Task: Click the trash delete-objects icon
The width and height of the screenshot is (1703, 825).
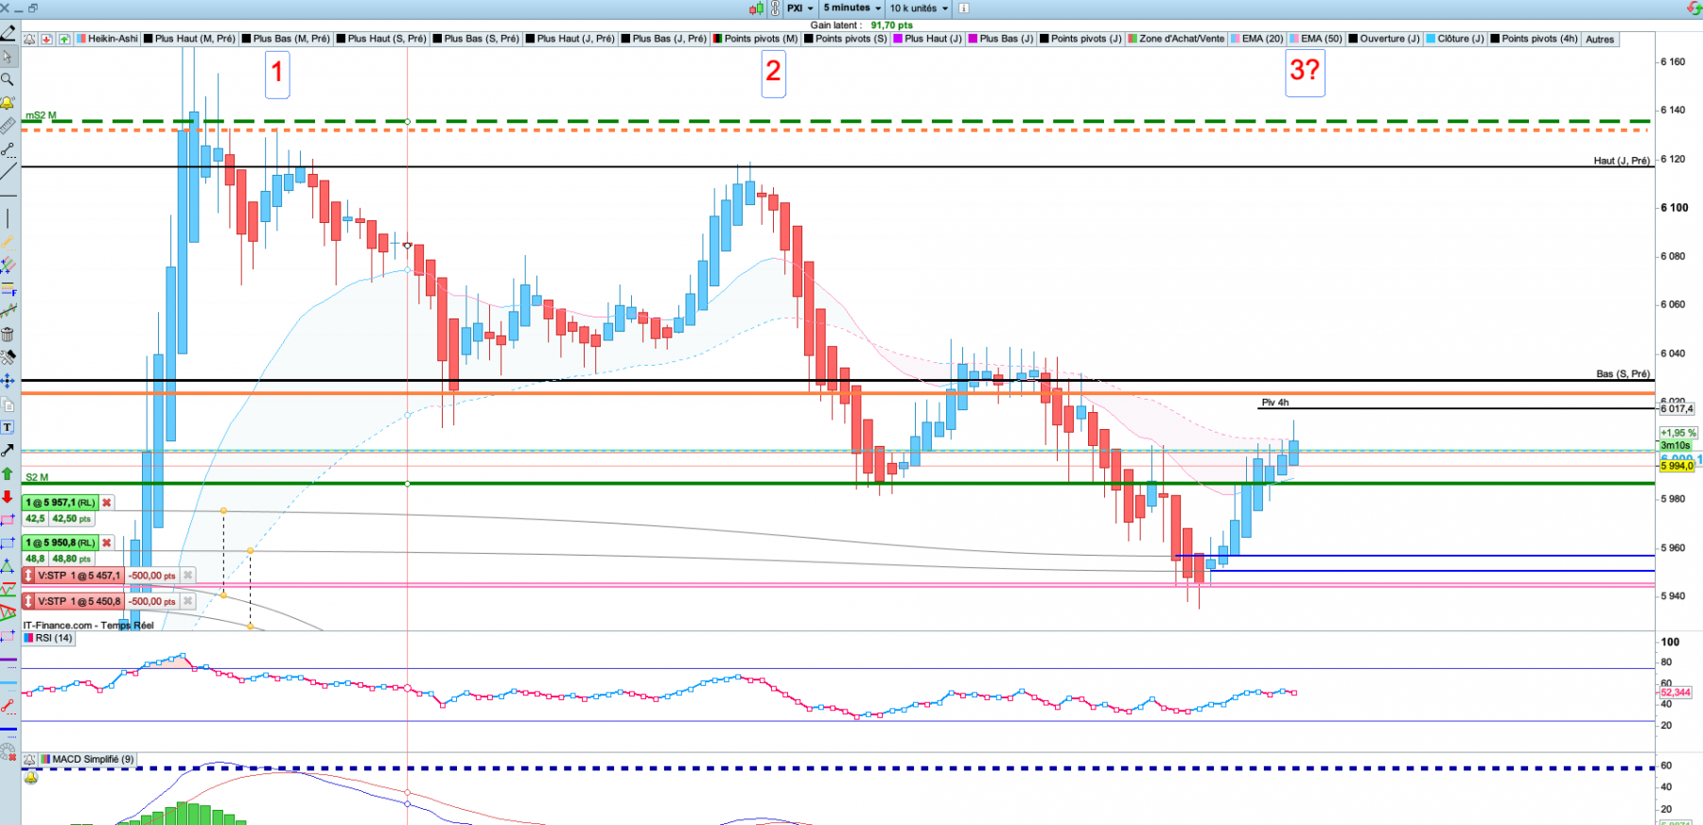Action: pos(8,334)
